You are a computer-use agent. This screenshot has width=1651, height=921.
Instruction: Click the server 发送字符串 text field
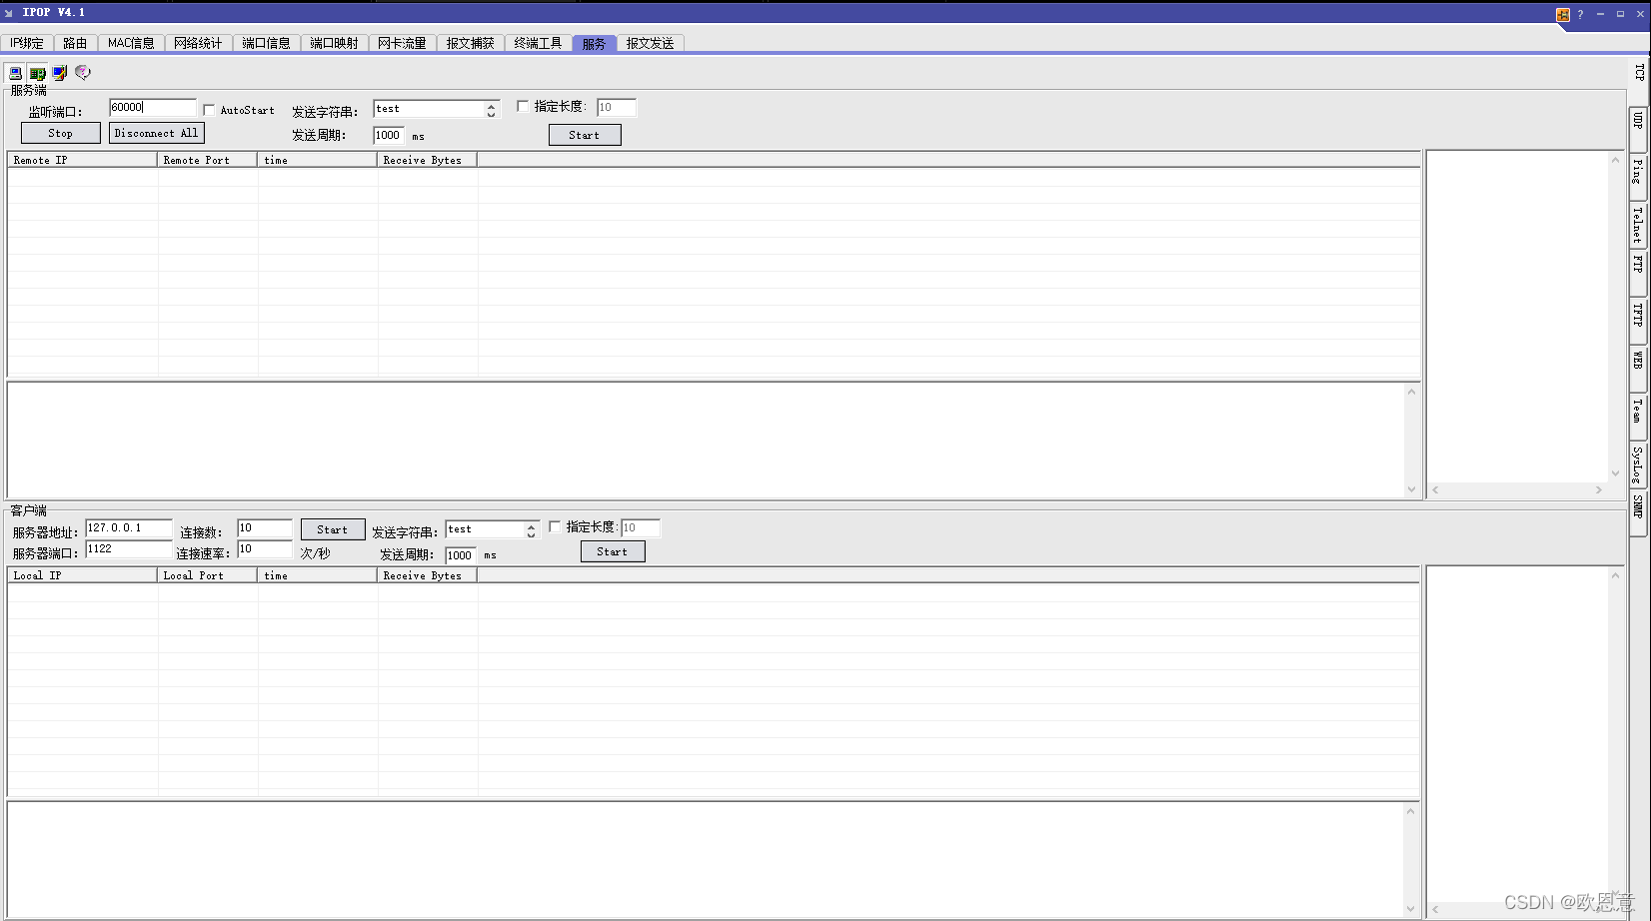(x=429, y=109)
